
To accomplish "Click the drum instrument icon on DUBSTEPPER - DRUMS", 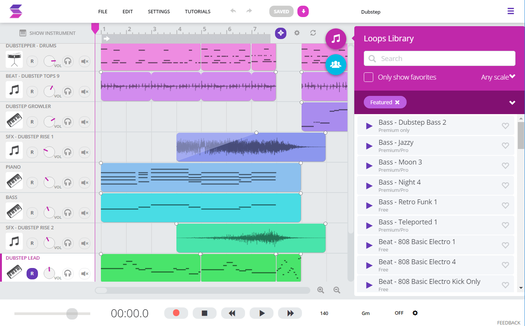I will pos(14,60).
